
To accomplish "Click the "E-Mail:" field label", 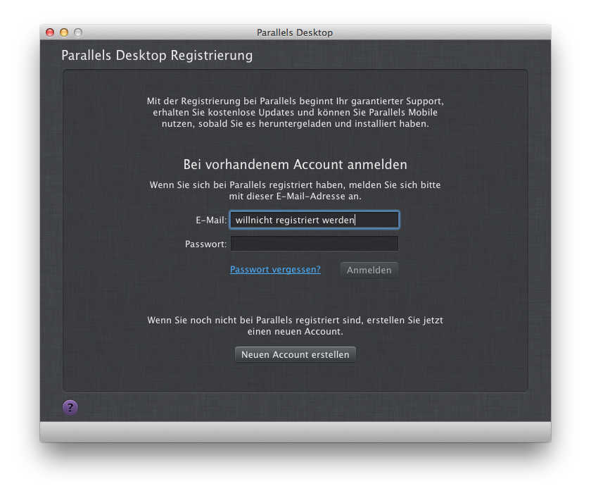I will [211, 220].
